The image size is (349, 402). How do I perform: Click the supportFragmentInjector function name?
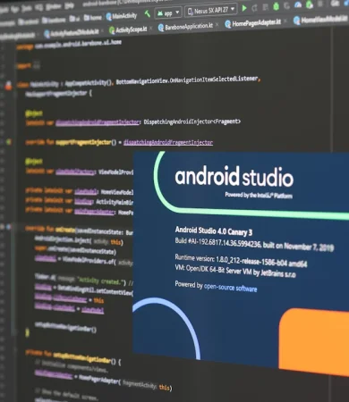(x=83, y=142)
